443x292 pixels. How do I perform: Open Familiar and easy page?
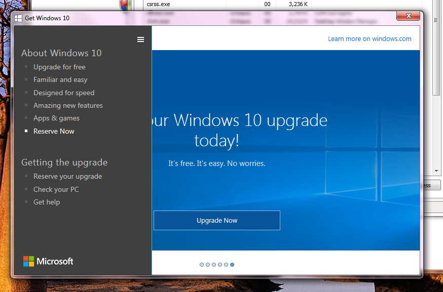click(x=60, y=80)
